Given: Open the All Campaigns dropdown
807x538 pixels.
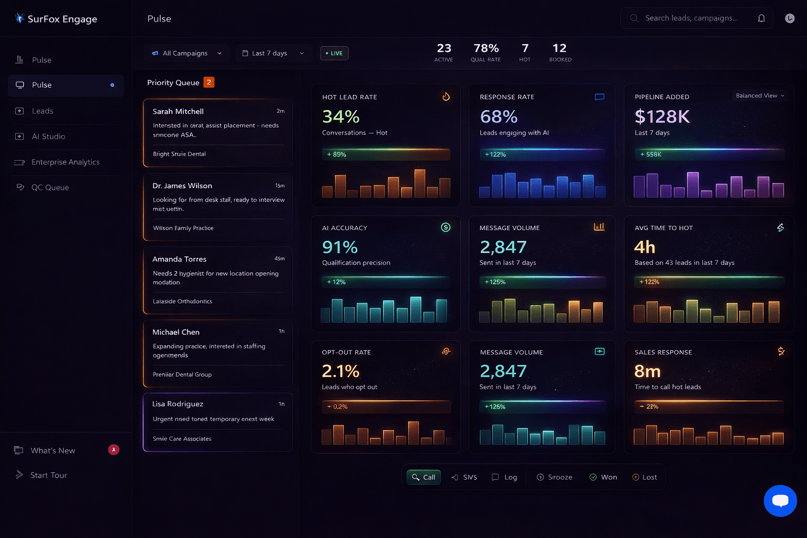Looking at the screenshot, I should click(187, 53).
